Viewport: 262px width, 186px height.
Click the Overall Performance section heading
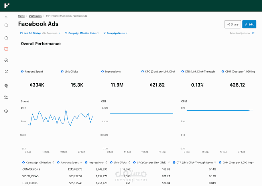click(41, 44)
